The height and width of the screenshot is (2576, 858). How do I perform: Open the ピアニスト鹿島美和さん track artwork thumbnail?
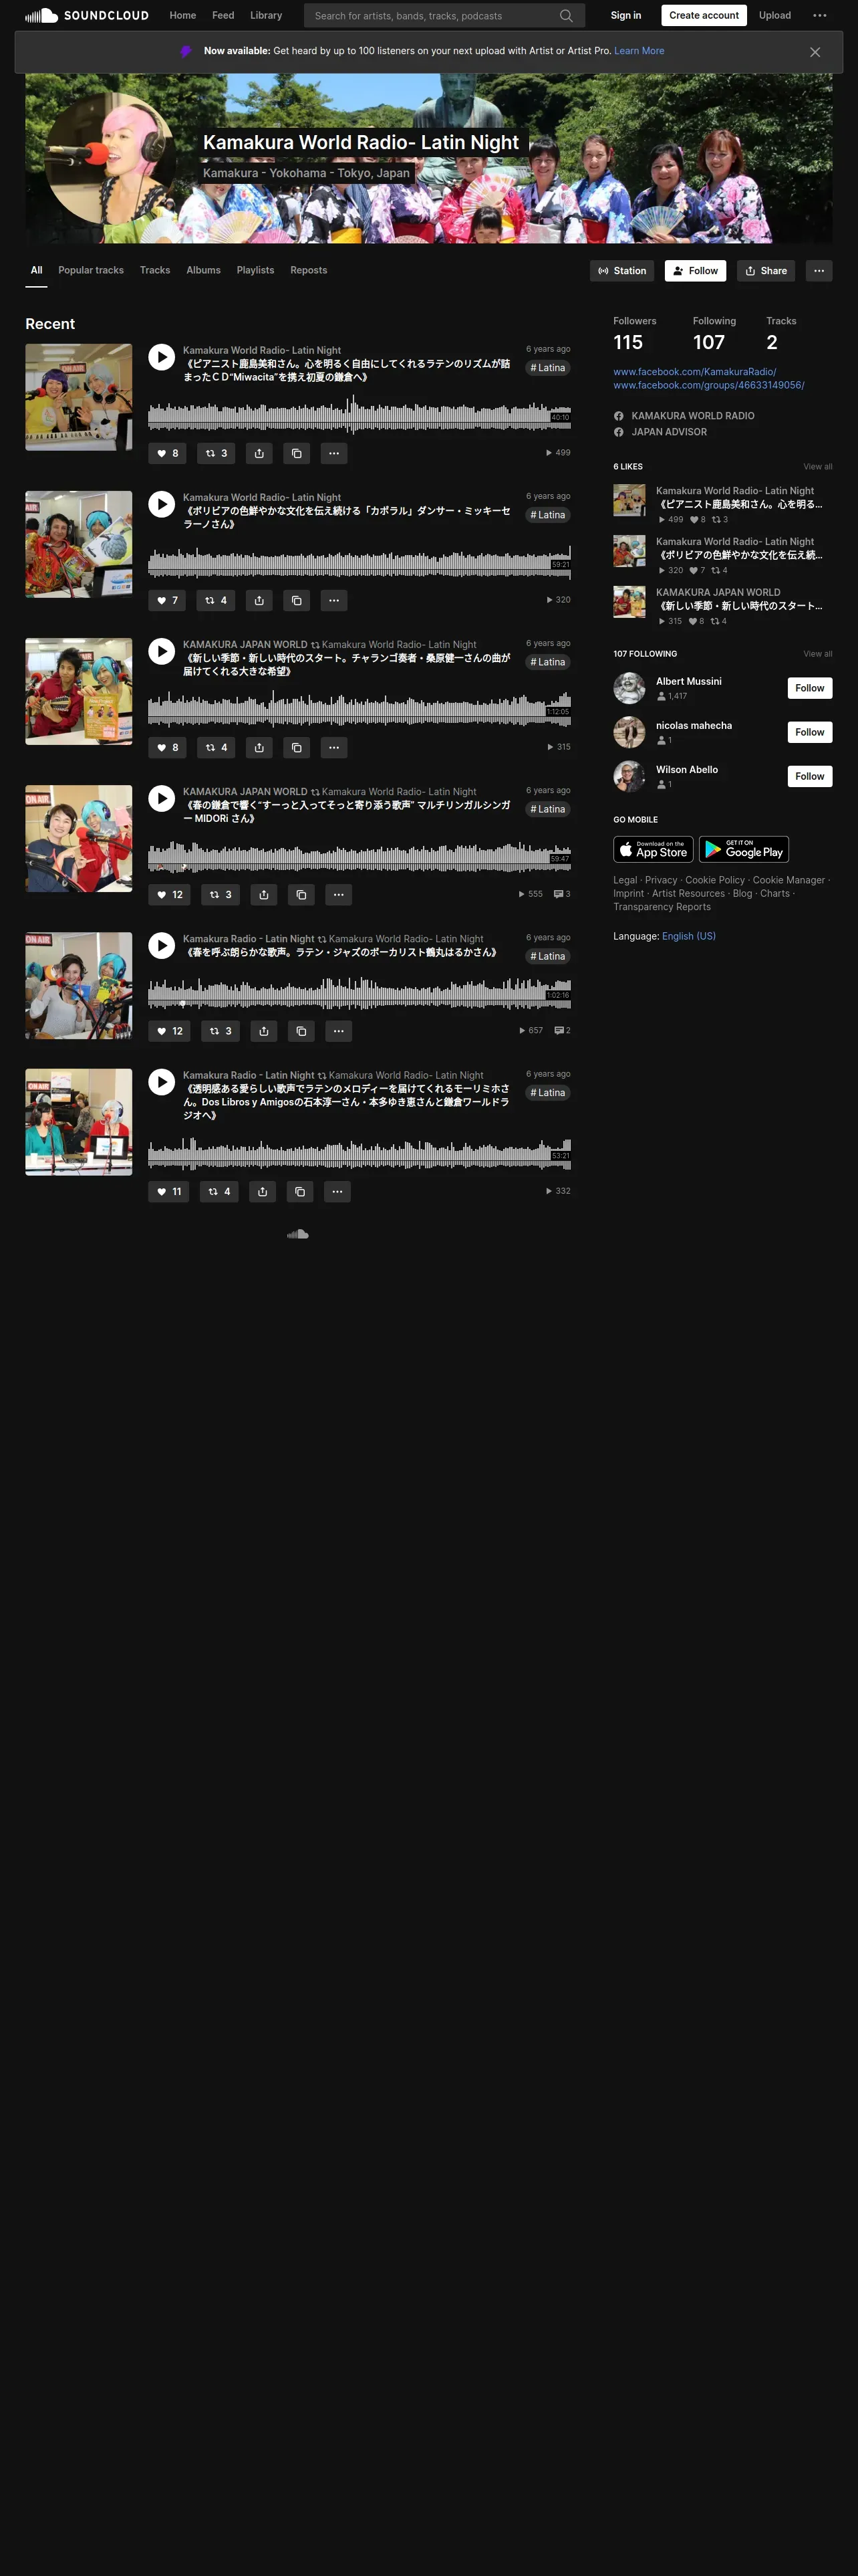pyautogui.click(x=79, y=397)
